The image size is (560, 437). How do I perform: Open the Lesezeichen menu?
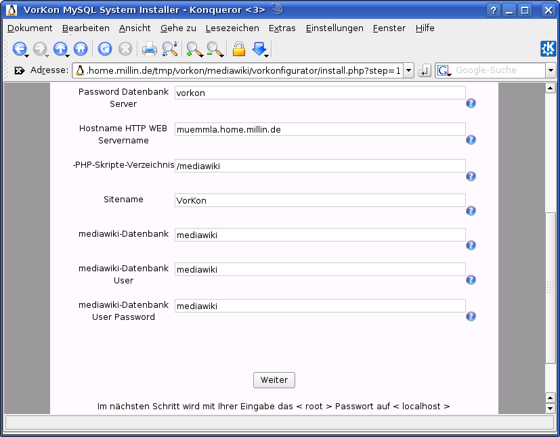(232, 28)
